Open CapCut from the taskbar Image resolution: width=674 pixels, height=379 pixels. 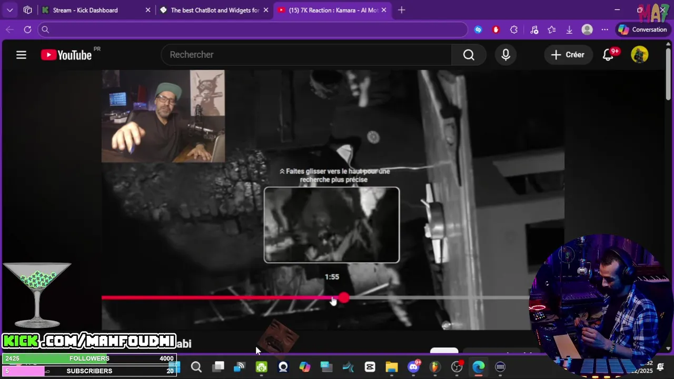pos(370,367)
